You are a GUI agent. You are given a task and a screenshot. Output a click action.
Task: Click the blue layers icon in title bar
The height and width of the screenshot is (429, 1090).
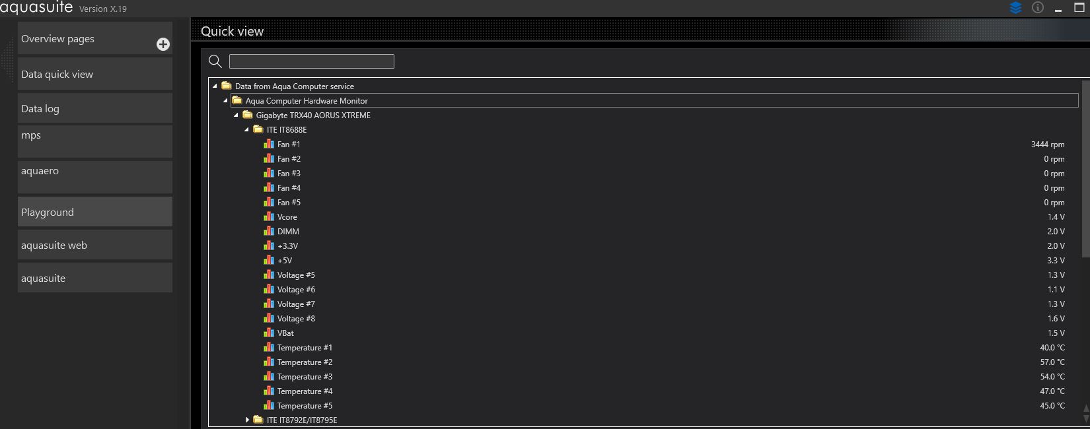[1016, 8]
